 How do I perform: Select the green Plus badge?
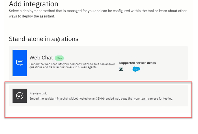[59, 58]
